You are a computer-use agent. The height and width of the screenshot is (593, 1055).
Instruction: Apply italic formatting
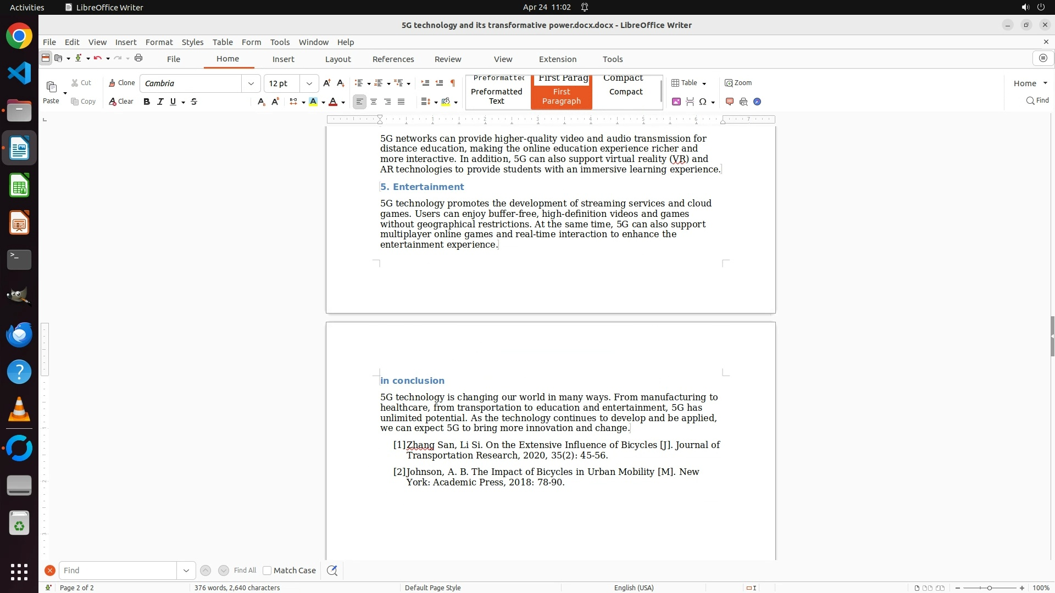(160, 102)
